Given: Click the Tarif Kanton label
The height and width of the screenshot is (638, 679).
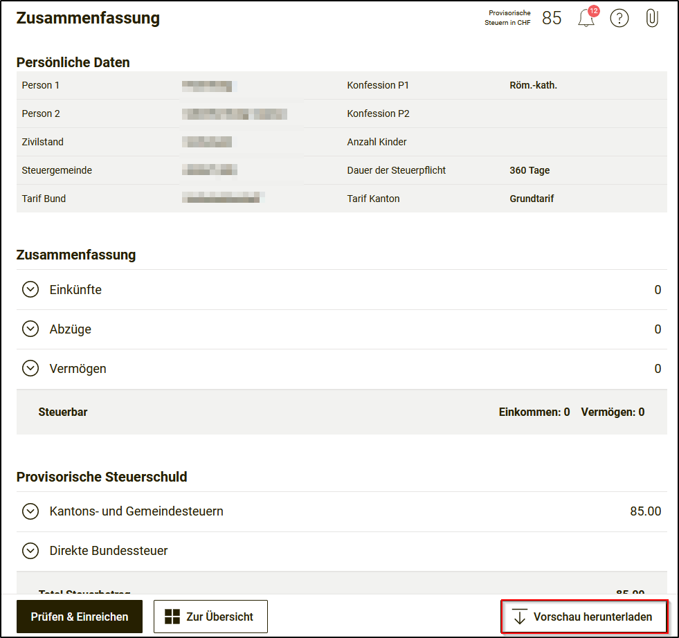Looking at the screenshot, I should pyautogui.click(x=373, y=199).
